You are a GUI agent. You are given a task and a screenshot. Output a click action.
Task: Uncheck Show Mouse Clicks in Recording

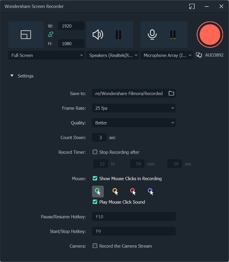point(95,178)
